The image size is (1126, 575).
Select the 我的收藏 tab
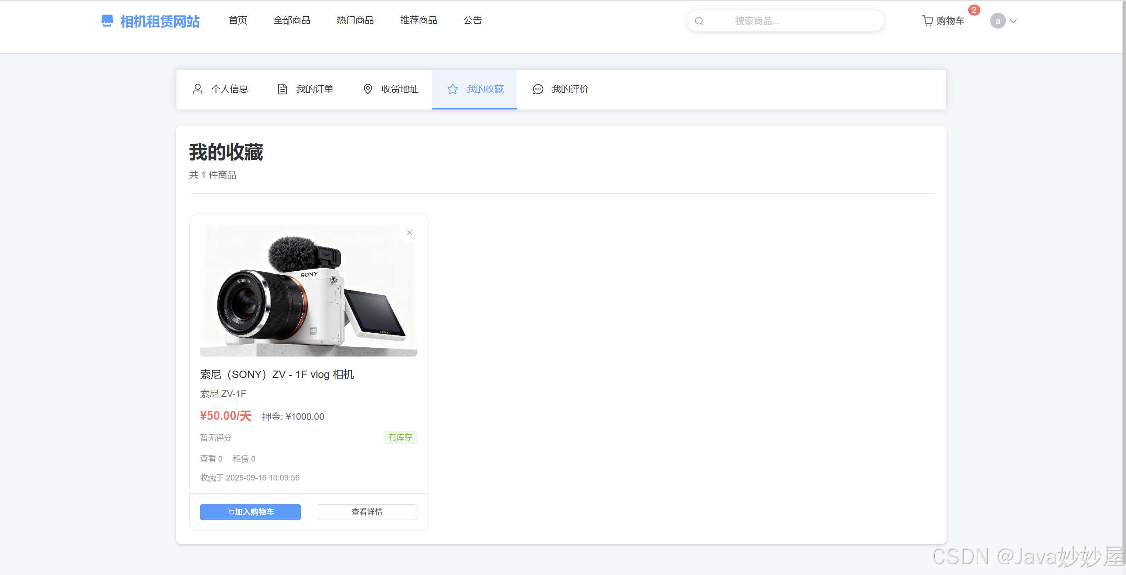474,89
